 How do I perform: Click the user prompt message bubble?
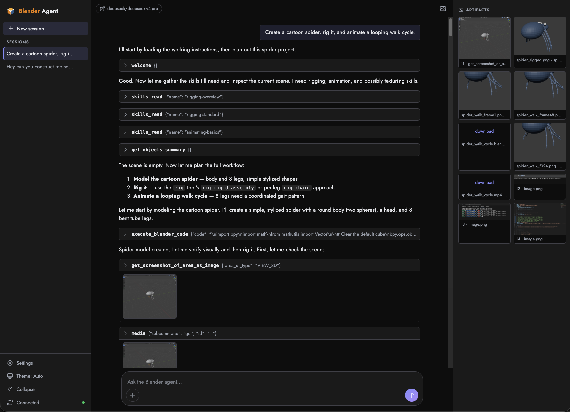click(x=340, y=32)
